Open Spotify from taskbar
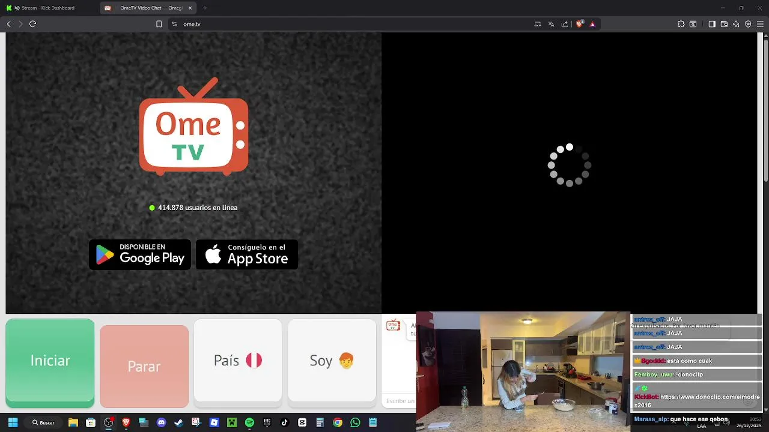 click(249, 422)
